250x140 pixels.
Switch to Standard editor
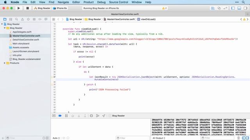[213, 8]
